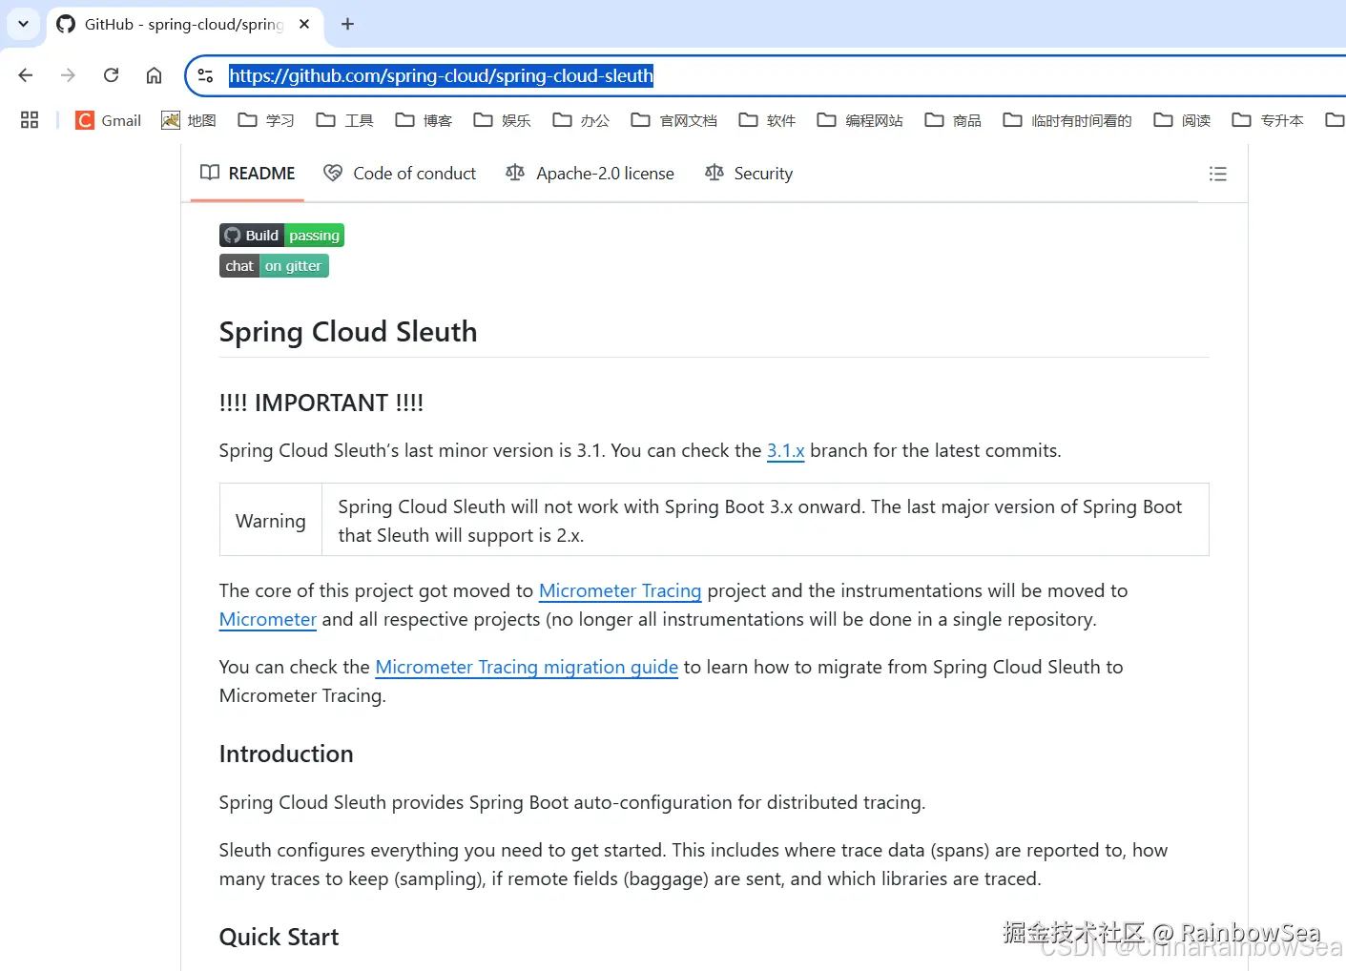This screenshot has width=1346, height=971.
Task: Follow the Micrometer Tracing project link
Action: pyautogui.click(x=620, y=591)
